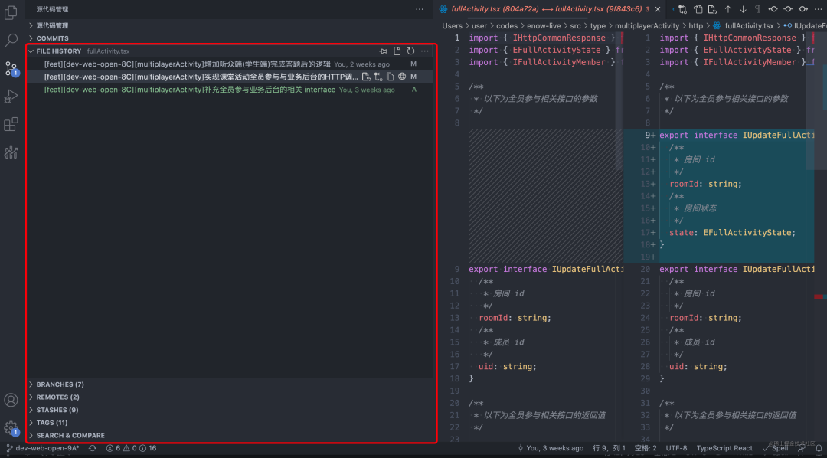827x458 pixels.
Task: Go to previous change arrow
Action: pyautogui.click(x=728, y=9)
